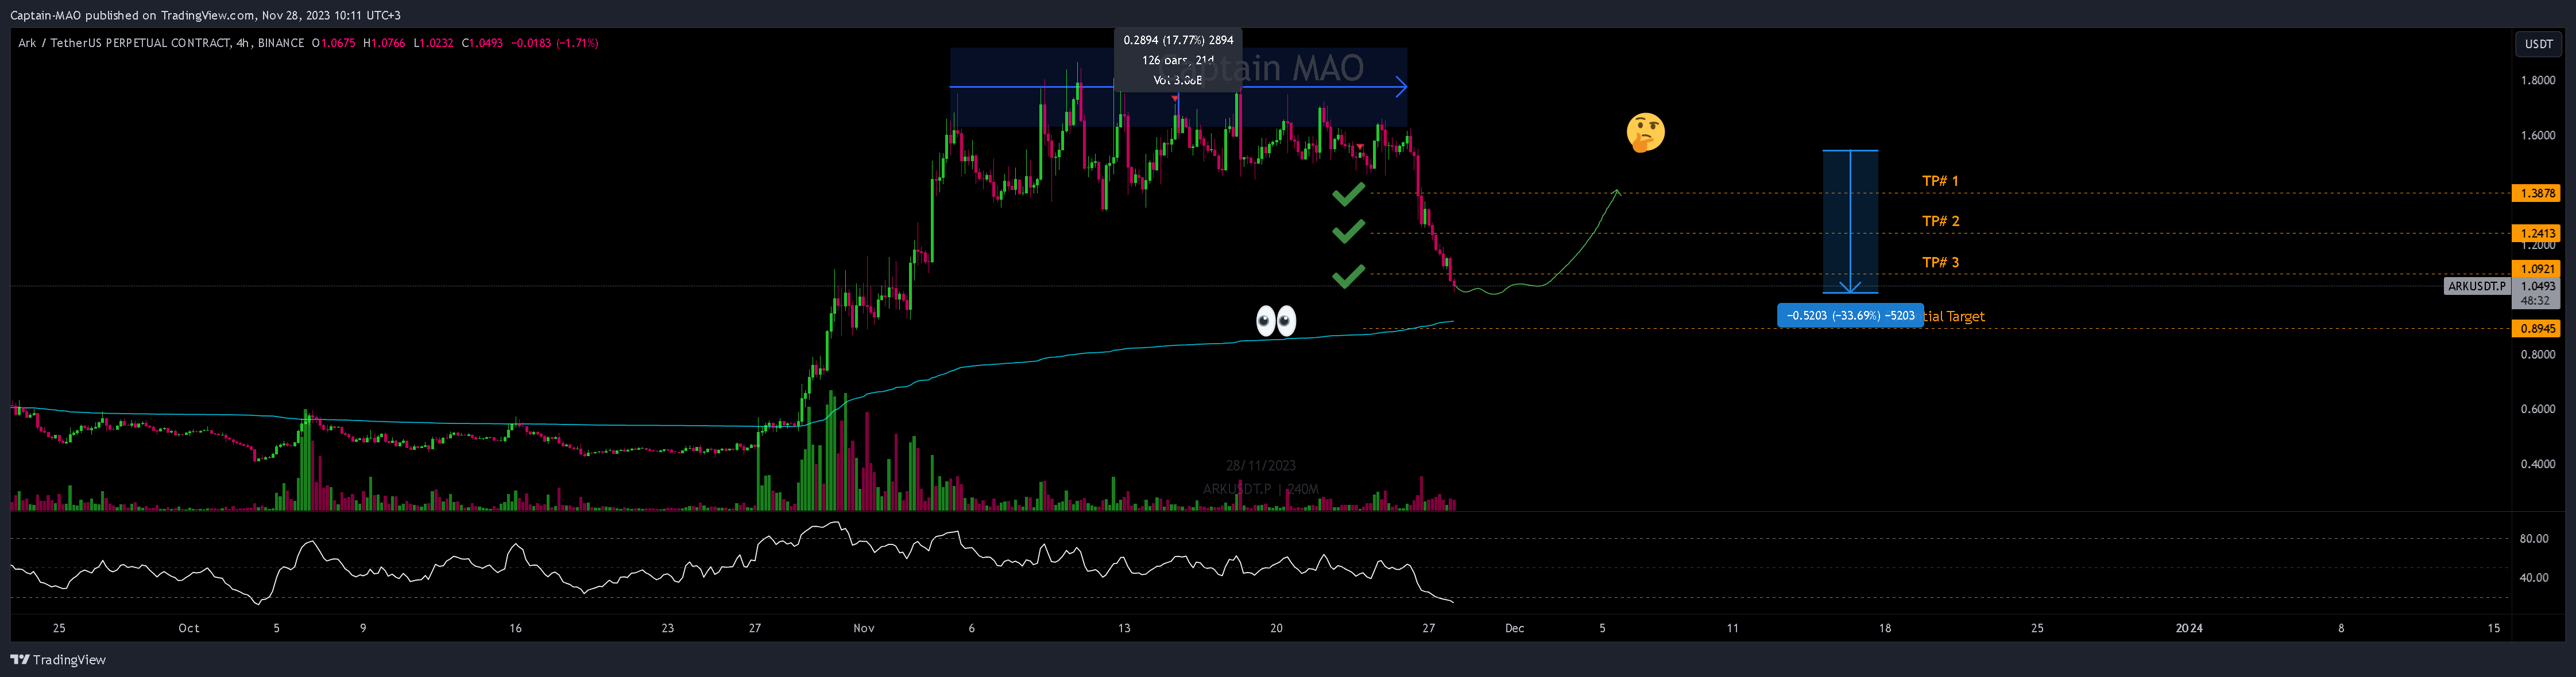Click the Oct label on time axis

tap(189, 628)
